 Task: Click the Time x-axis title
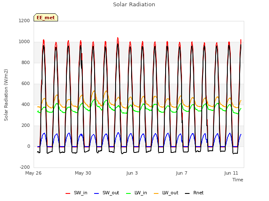[x=238, y=180]
